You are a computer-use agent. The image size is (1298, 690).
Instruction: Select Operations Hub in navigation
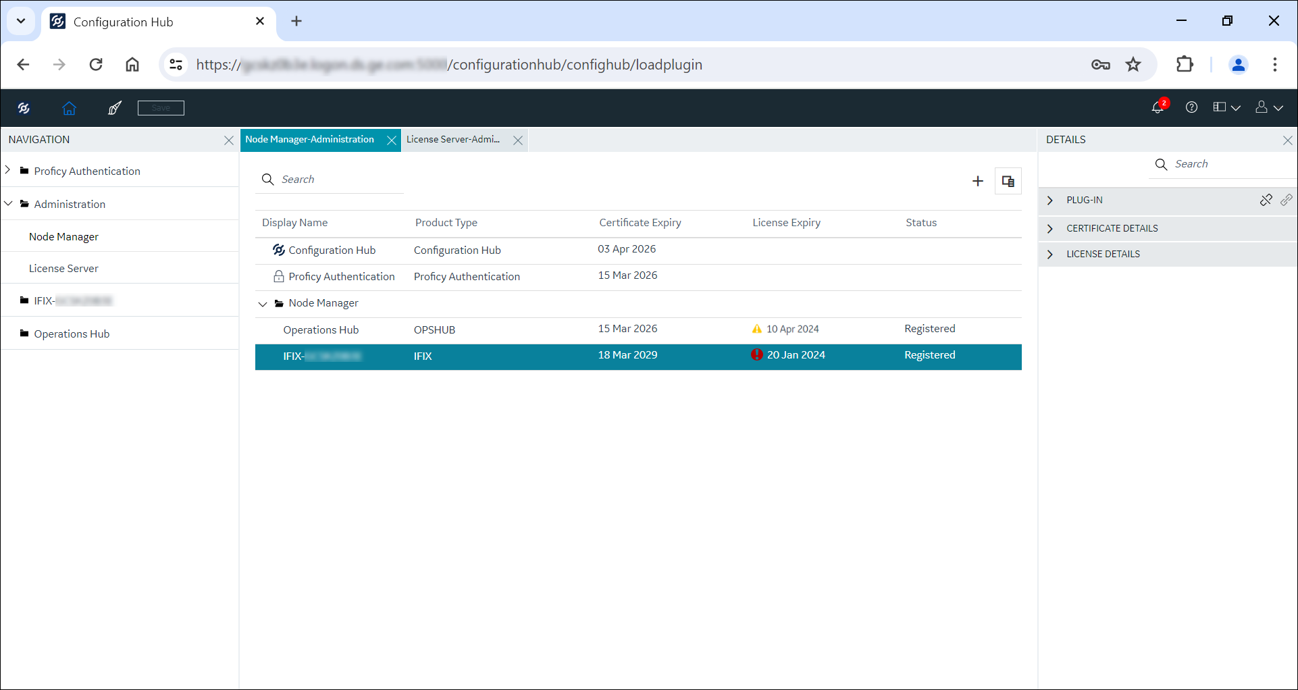coord(72,334)
